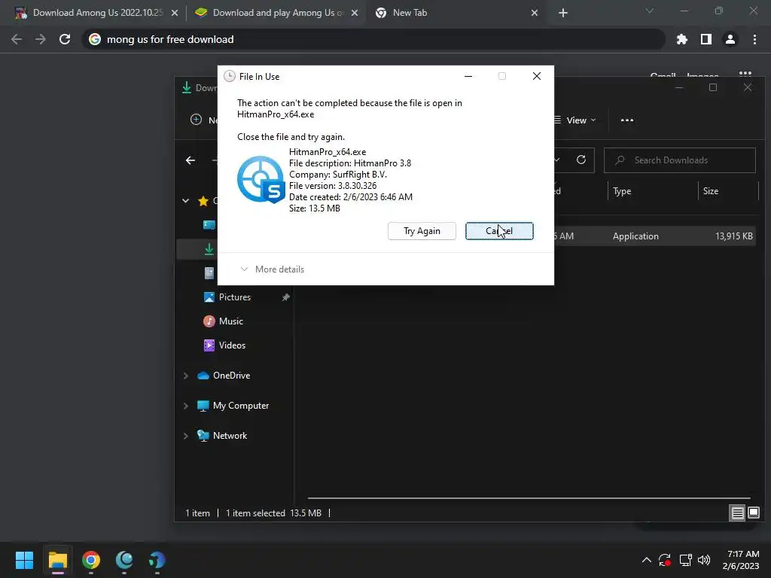Click the Chrome address bar

[373, 39]
